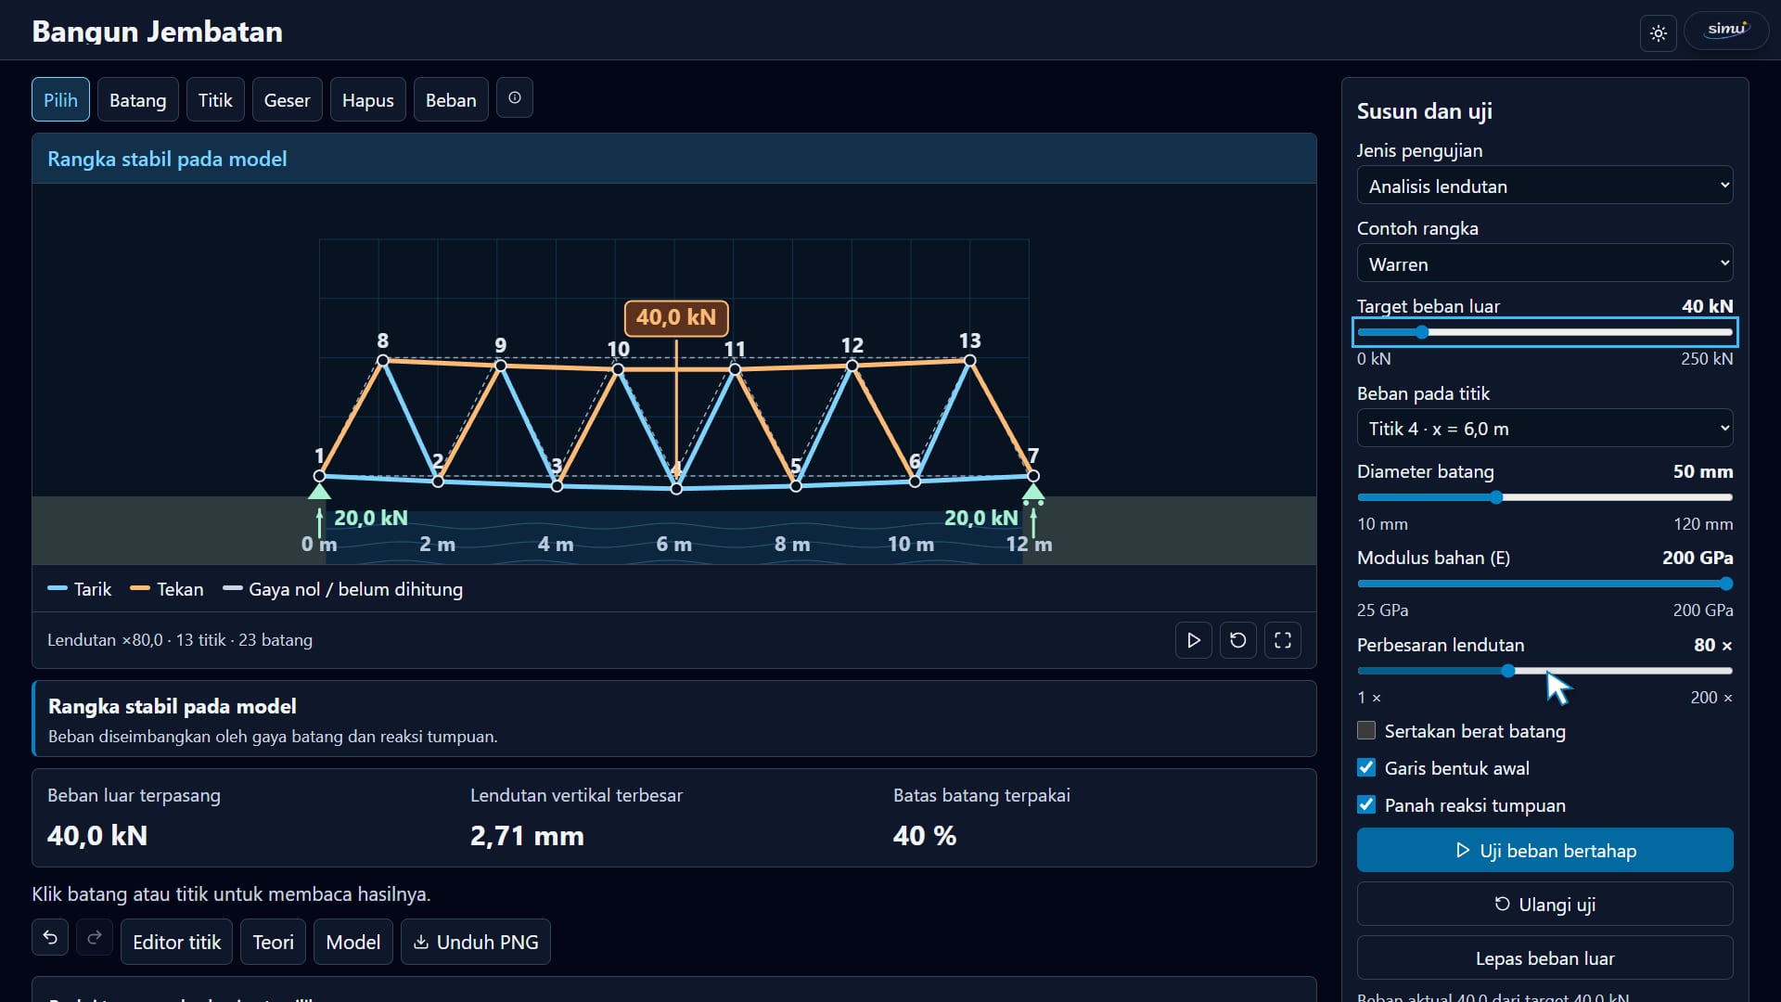Select node 3 on the bottom chord
Screen dimensions: 1781x1002
[557, 486]
